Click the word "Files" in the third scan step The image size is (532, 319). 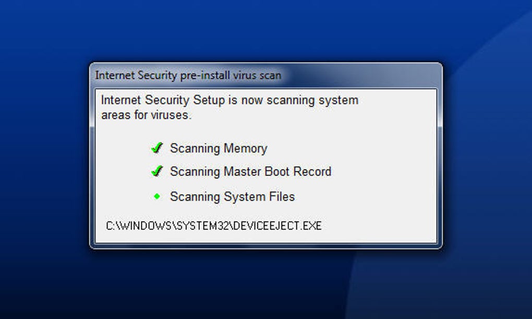282,197
